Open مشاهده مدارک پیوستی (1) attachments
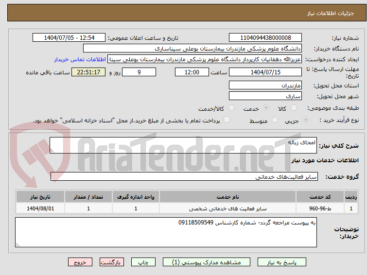This screenshot has height=275, width=367. (207, 262)
